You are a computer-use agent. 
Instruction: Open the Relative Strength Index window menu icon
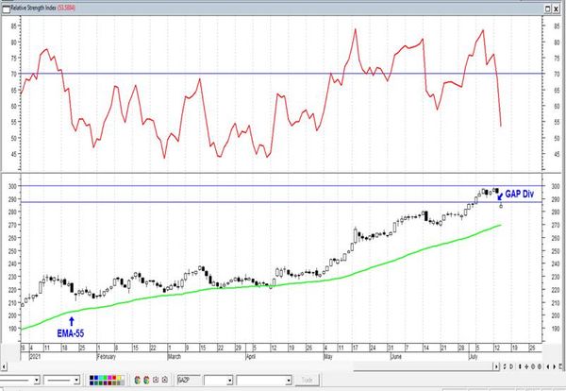pyautogui.click(x=7, y=8)
